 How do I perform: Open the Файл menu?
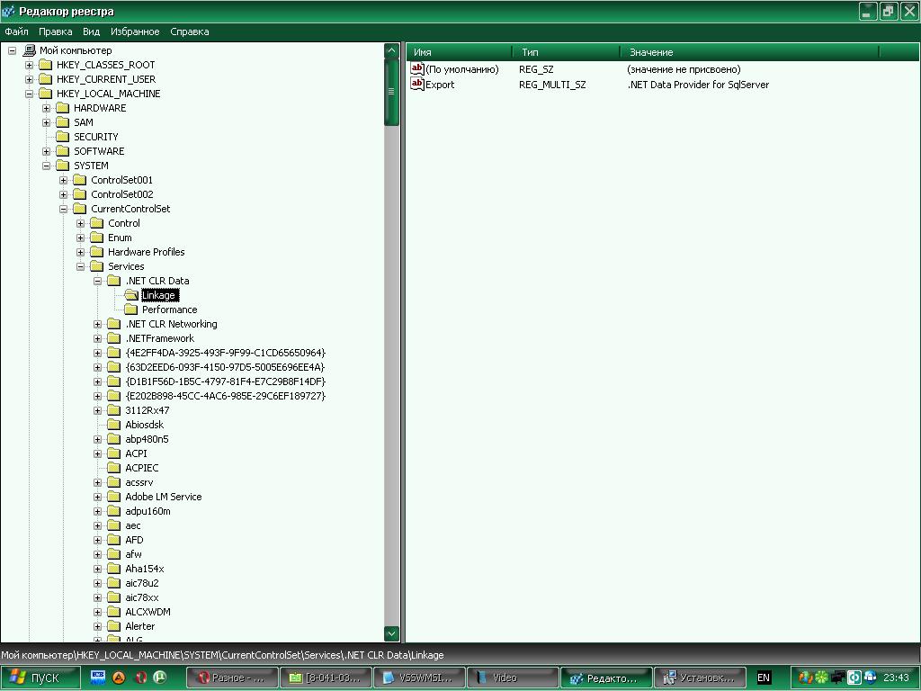[x=16, y=31]
